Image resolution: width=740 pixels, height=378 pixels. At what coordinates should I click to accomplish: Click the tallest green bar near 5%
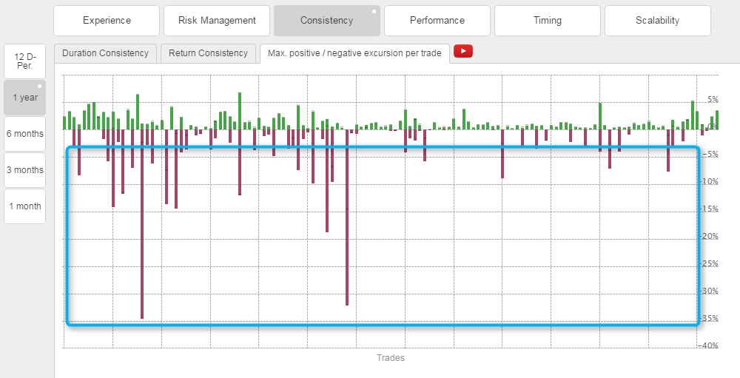[240, 111]
